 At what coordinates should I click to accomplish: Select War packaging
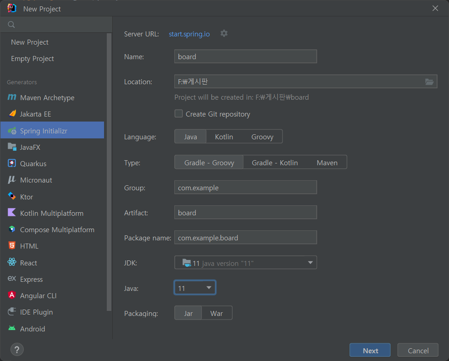pyautogui.click(x=216, y=313)
